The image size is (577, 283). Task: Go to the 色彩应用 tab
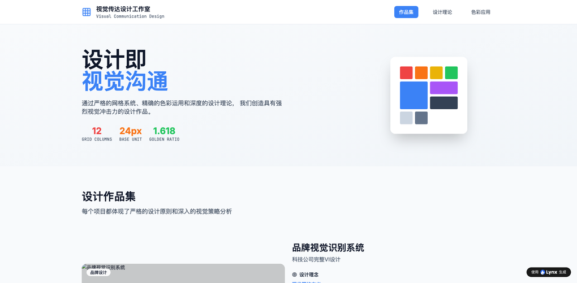[x=481, y=12]
